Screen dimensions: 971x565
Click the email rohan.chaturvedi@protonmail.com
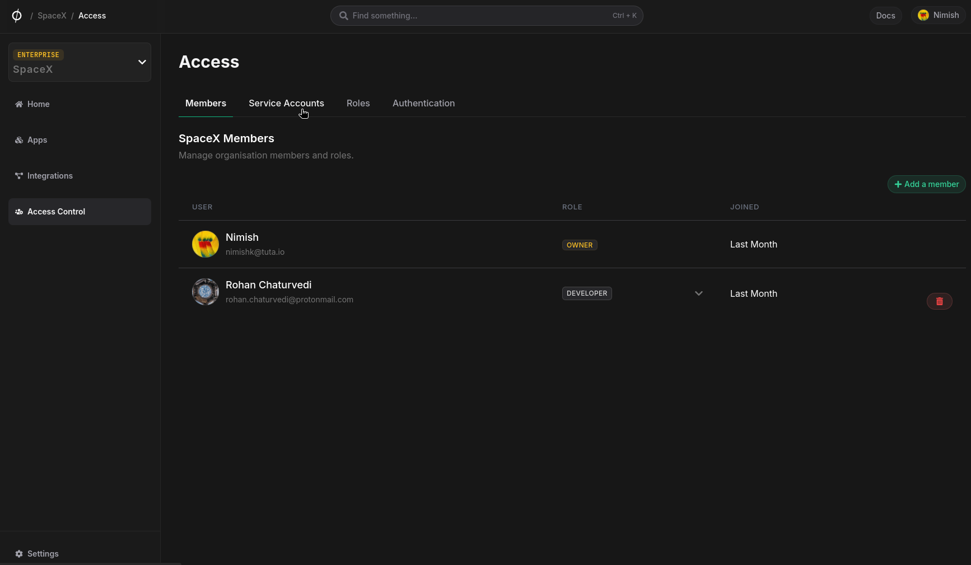290,300
